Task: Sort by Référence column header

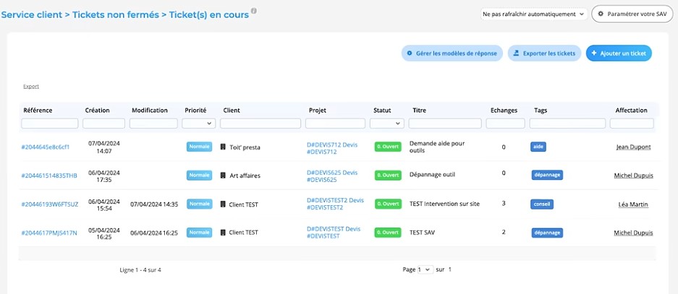Action: pyautogui.click(x=38, y=111)
